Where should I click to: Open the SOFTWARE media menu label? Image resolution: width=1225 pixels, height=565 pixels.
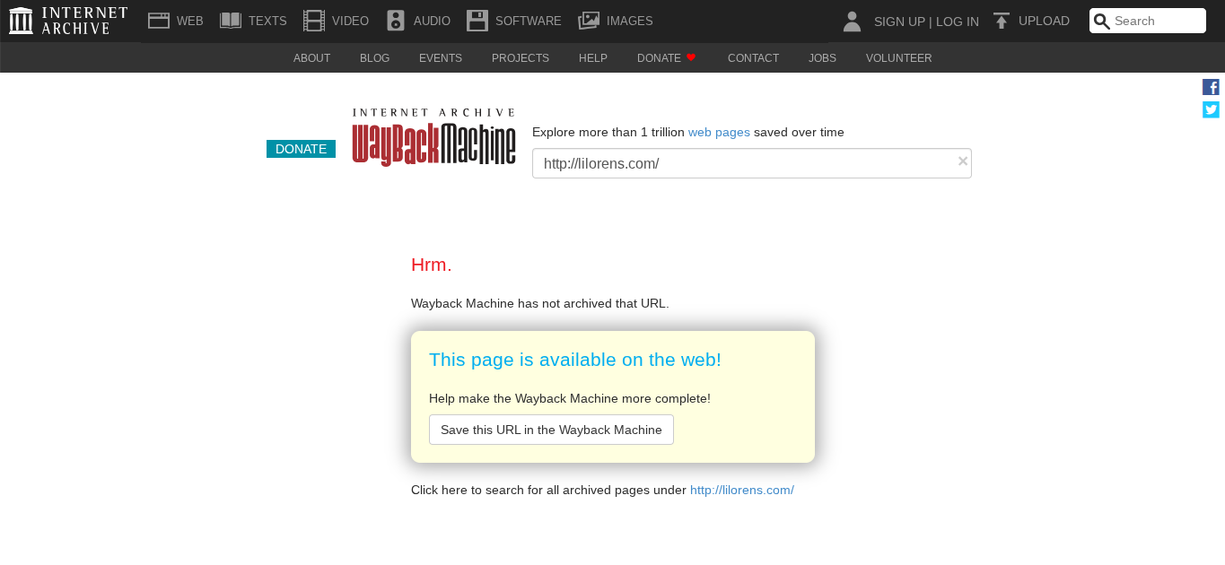tap(529, 21)
